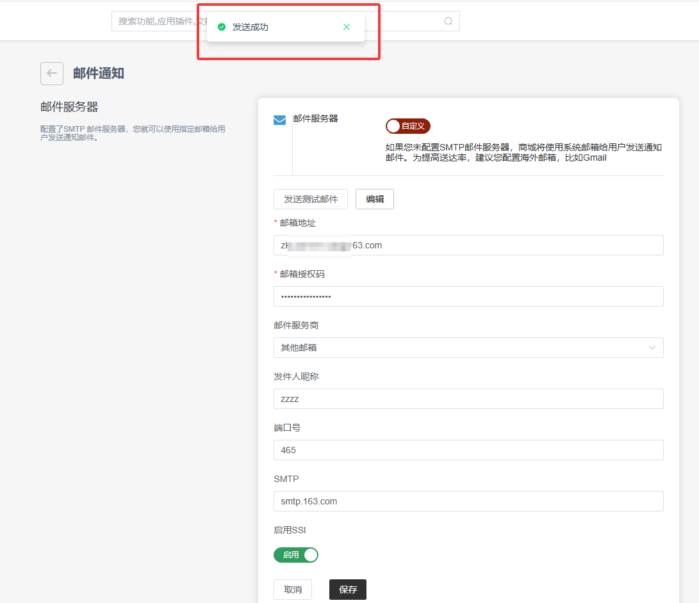Click the SMTP field with smtp.163.com
The image size is (699, 603).
(468, 501)
